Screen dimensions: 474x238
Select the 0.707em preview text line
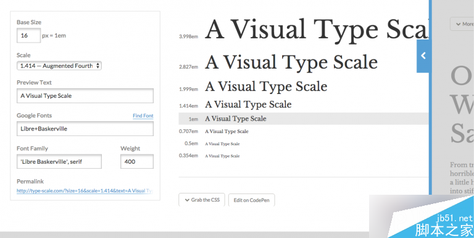227,132
